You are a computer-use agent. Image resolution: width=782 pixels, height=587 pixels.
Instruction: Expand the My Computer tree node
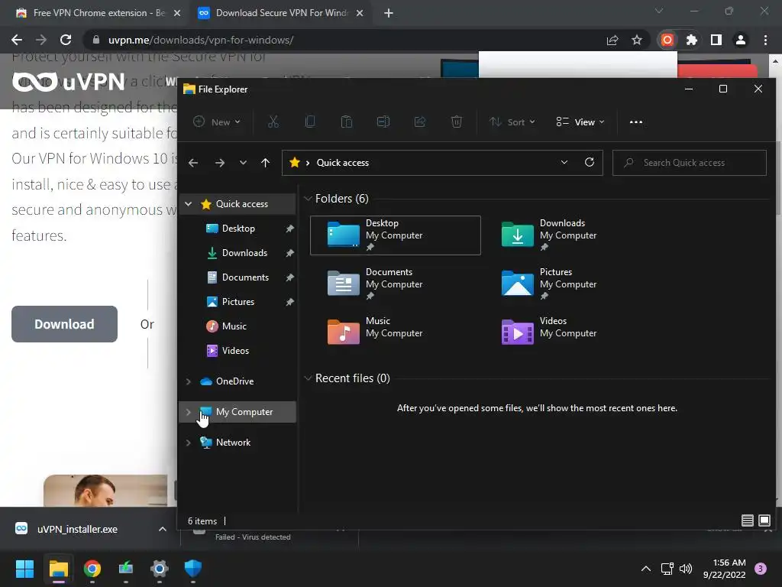tap(189, 412)
